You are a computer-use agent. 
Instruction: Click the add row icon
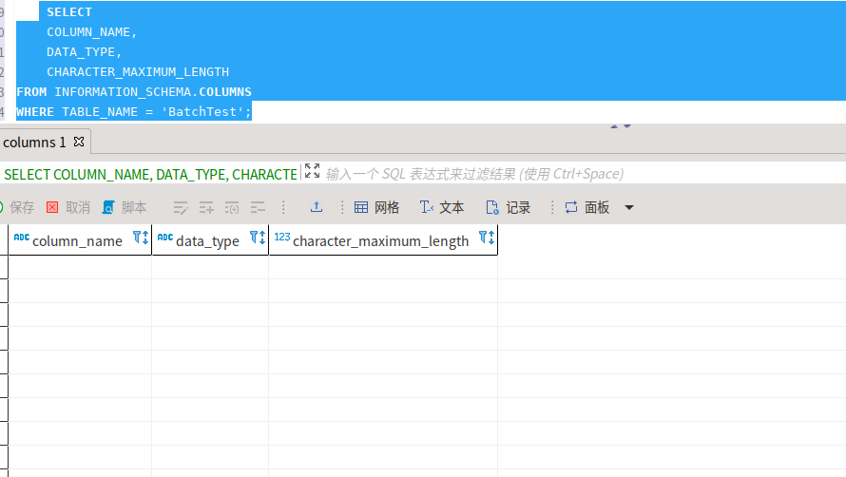[x=206, y=207]
